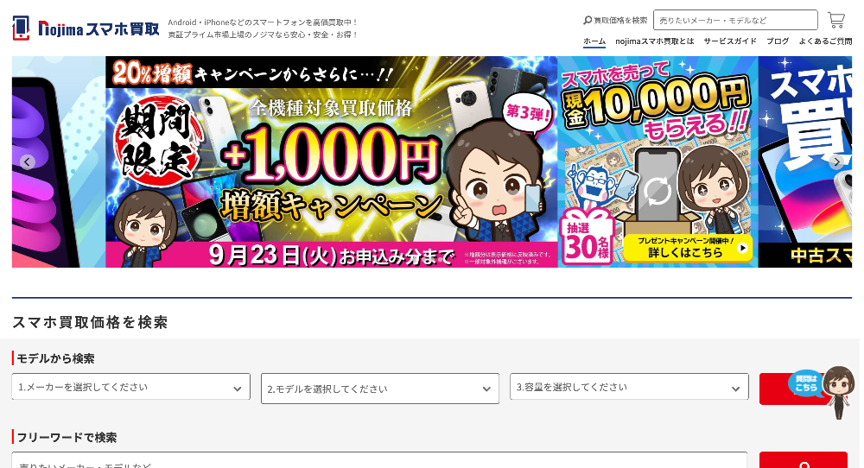Select the ホーム navigation item

[x=594, y=41]
